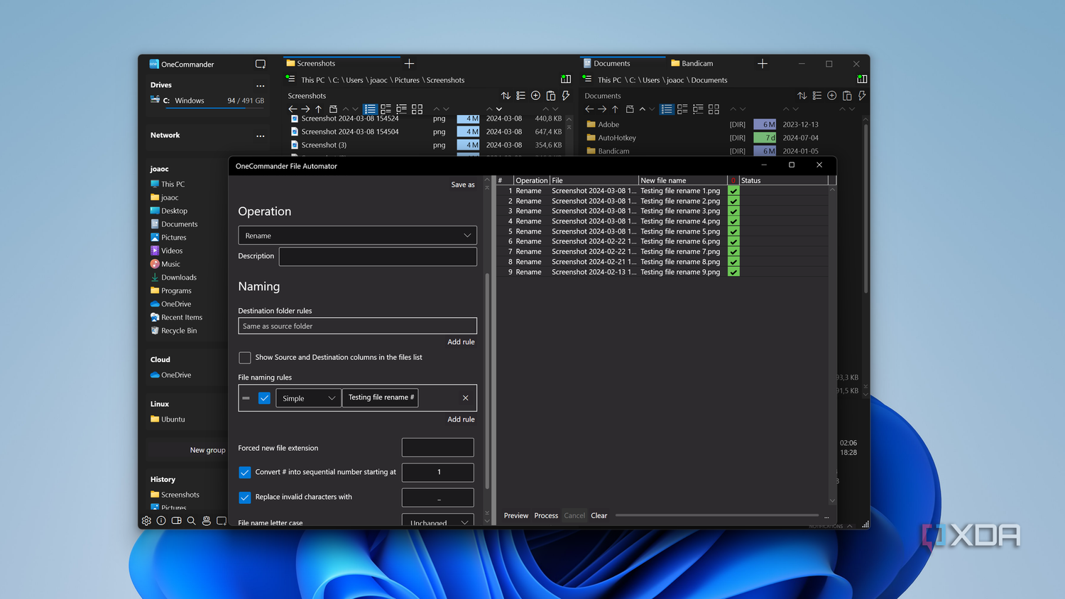Image resolution: width=1065 pixels, height=599 pixels.
Task: Go back in Screenshots pane
Action: tap(293, 109)
